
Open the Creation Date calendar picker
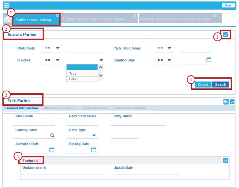pos(209,60)
